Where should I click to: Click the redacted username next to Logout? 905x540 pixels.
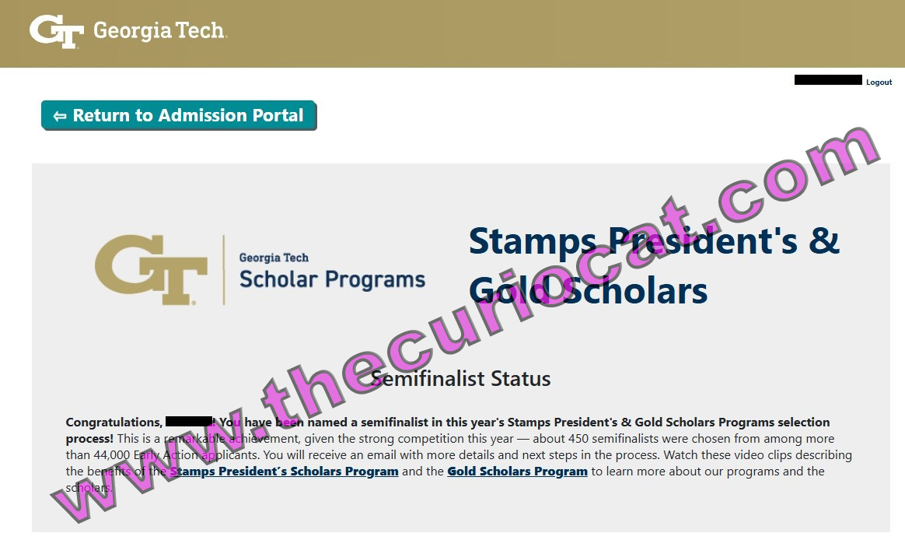pos(828,80)
